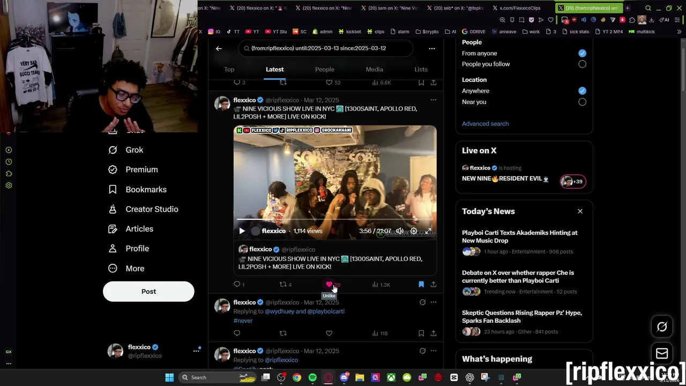
Task: Open Grok icon on #never post
Action: click(422, 302)
